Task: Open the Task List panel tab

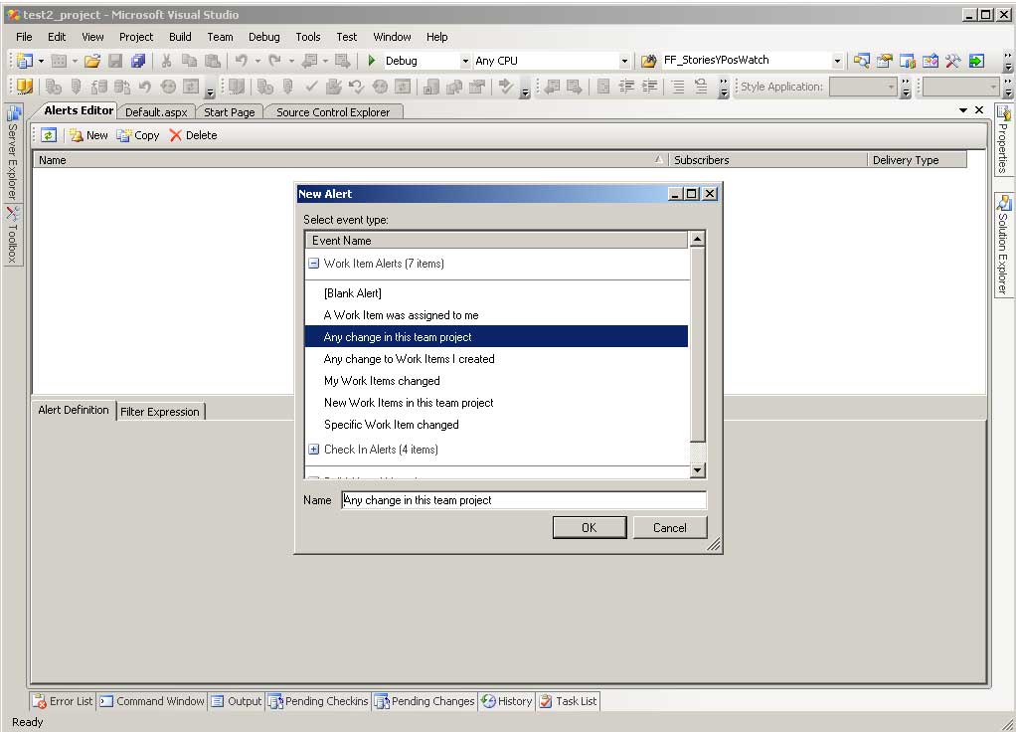Action: (568, 701)
